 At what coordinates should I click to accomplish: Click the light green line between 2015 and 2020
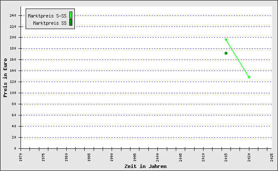[x=237, y=58]
